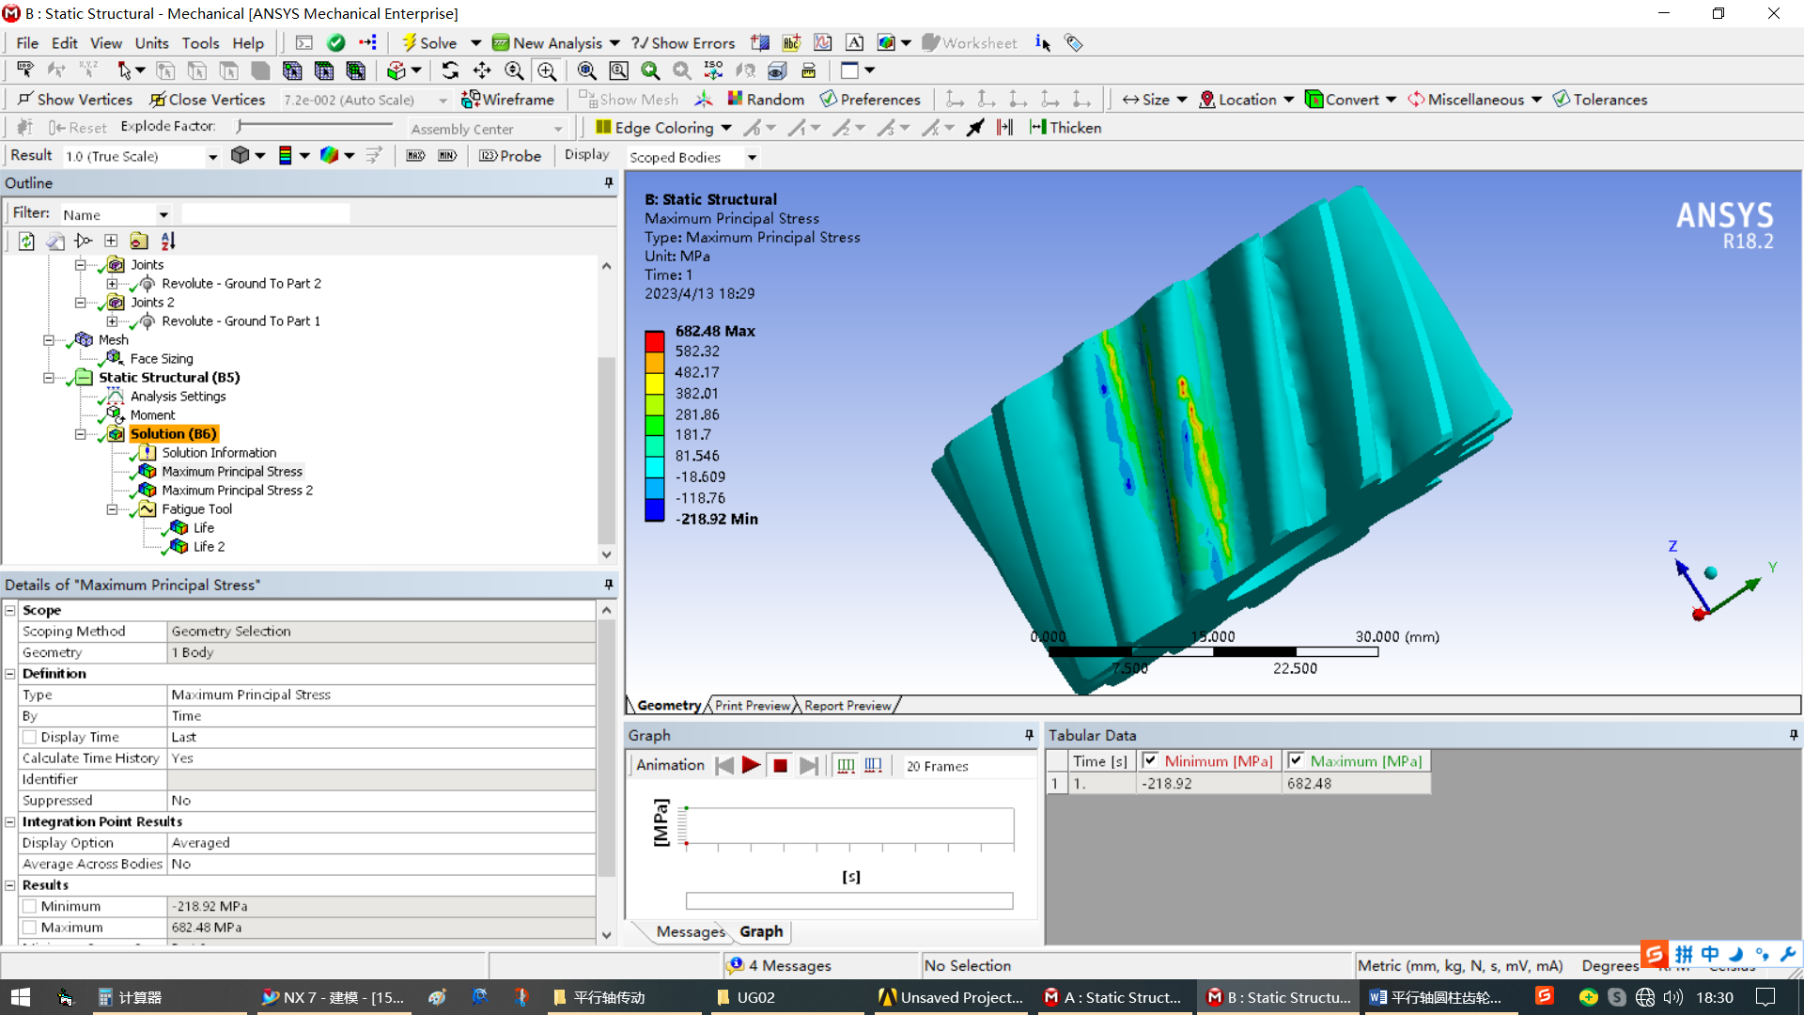Image resolution: width=1804 pixels, height=1015 pixels.
Task: Collapse the Static Structural (B5) branch
Action: 48,378
